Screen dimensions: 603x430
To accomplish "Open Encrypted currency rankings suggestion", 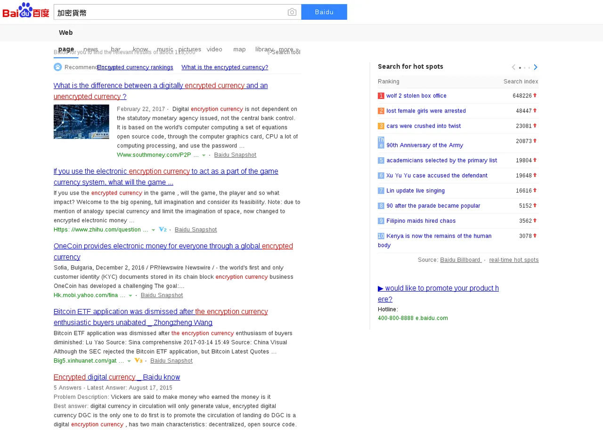I will pos(135,67).
